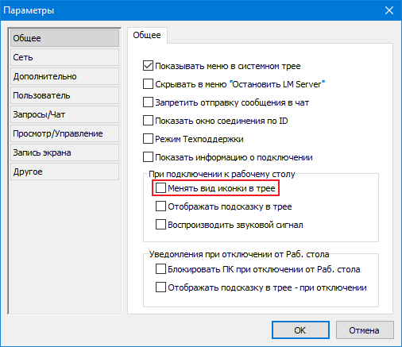The image size is (402, 347).
Task: Switch to Запросы/Чат section
Action: [x=64, y=114]
